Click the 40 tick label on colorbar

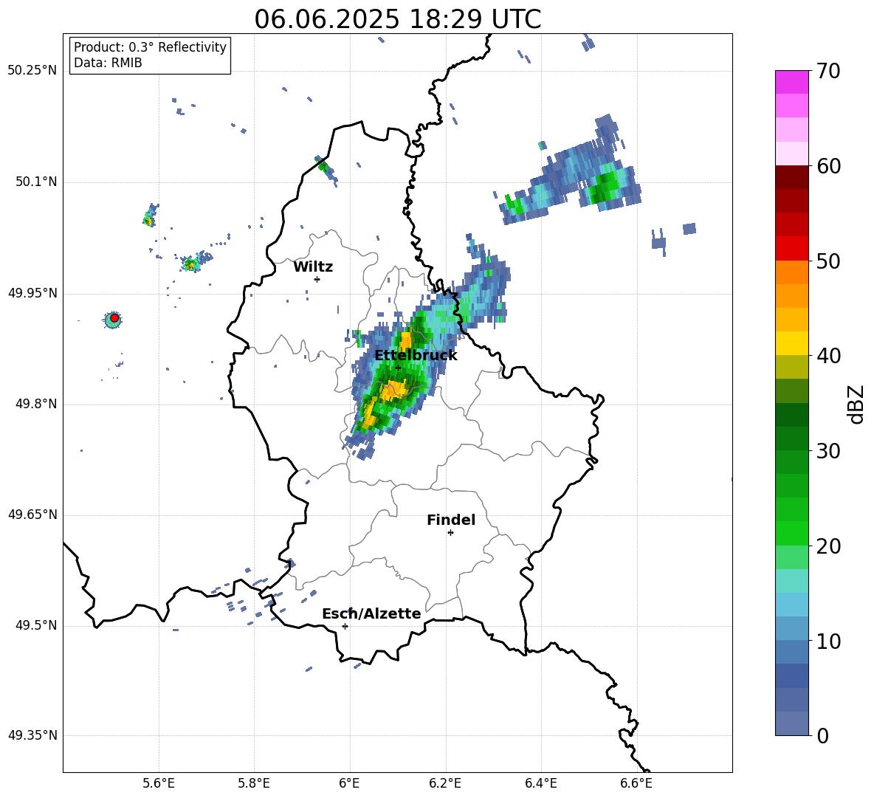[828, 356]
